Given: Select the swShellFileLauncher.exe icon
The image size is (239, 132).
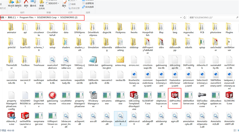Looking at the screenshot, I should coord(25,116).
